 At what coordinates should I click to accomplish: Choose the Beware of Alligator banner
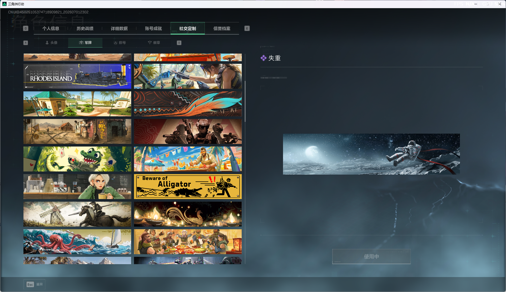188,186
